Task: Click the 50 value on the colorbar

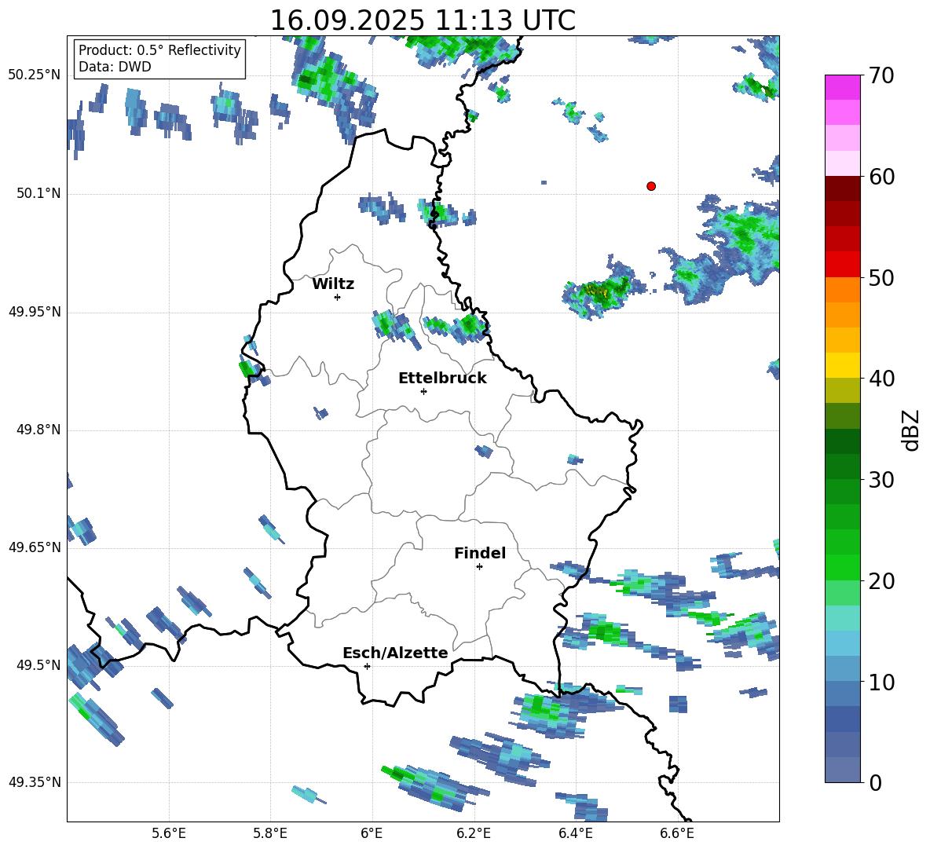Action: (881, 277)
